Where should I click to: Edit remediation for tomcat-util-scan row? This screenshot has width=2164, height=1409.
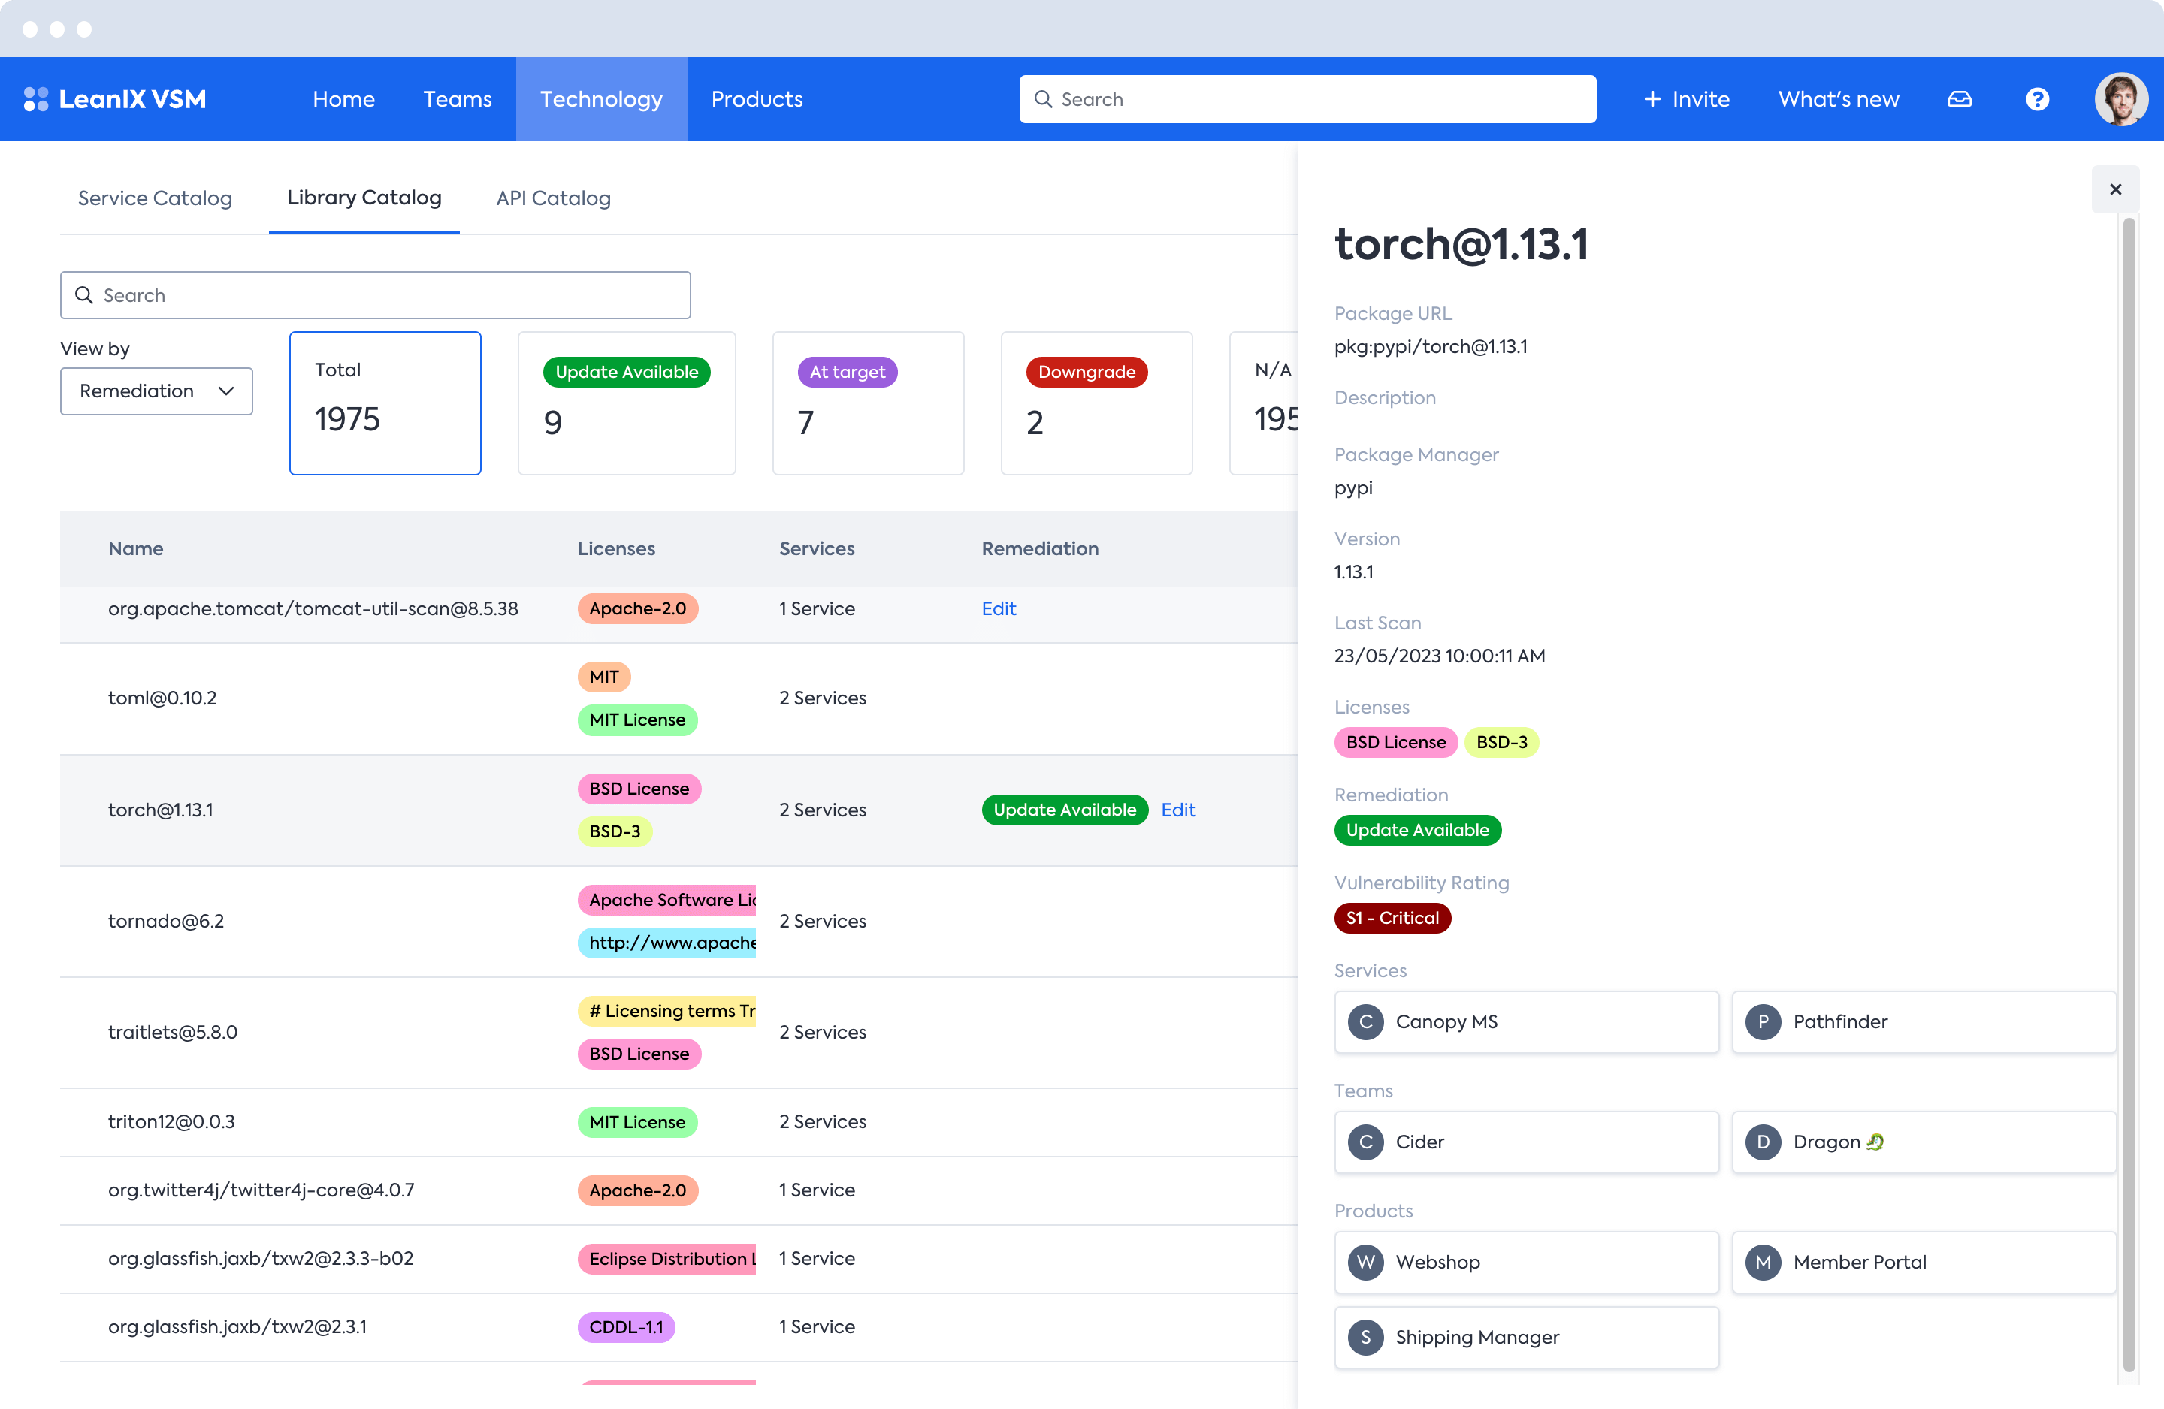[999, 609]
